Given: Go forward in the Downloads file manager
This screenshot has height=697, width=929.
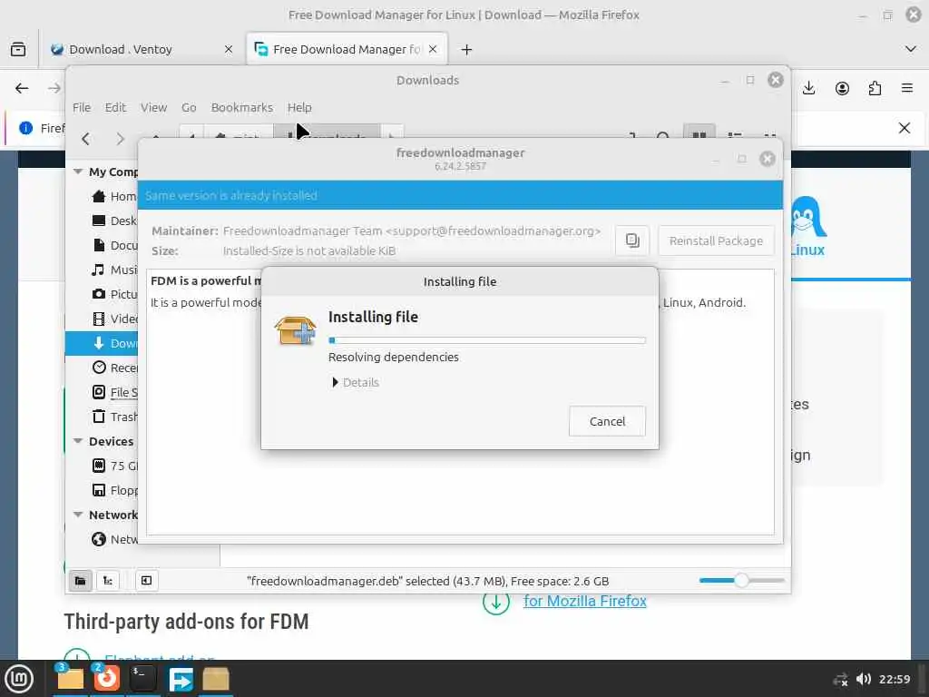Looking at the screenshot, I should click(121, 139).
